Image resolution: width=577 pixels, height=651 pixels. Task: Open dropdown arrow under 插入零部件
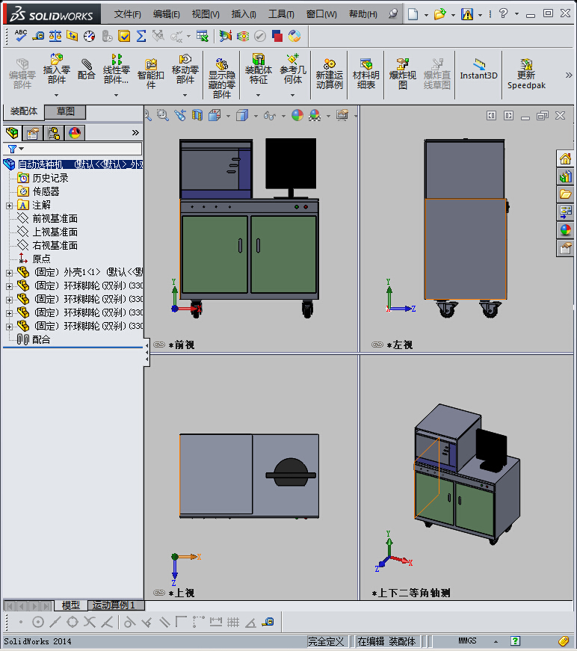[x=57, y=95]
